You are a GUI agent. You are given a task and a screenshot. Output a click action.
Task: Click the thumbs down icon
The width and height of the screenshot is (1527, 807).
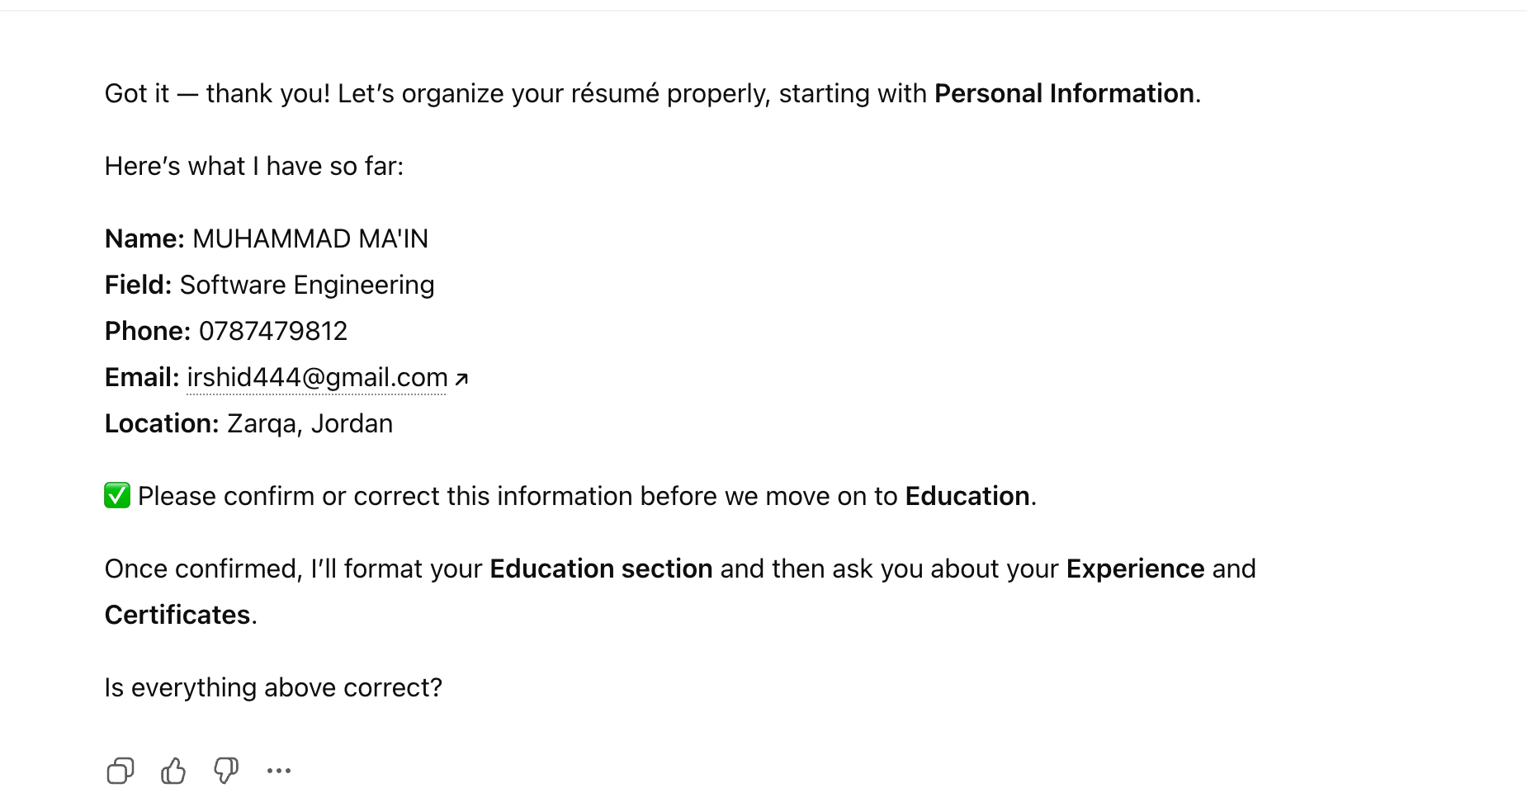click(x=226, y=771)
